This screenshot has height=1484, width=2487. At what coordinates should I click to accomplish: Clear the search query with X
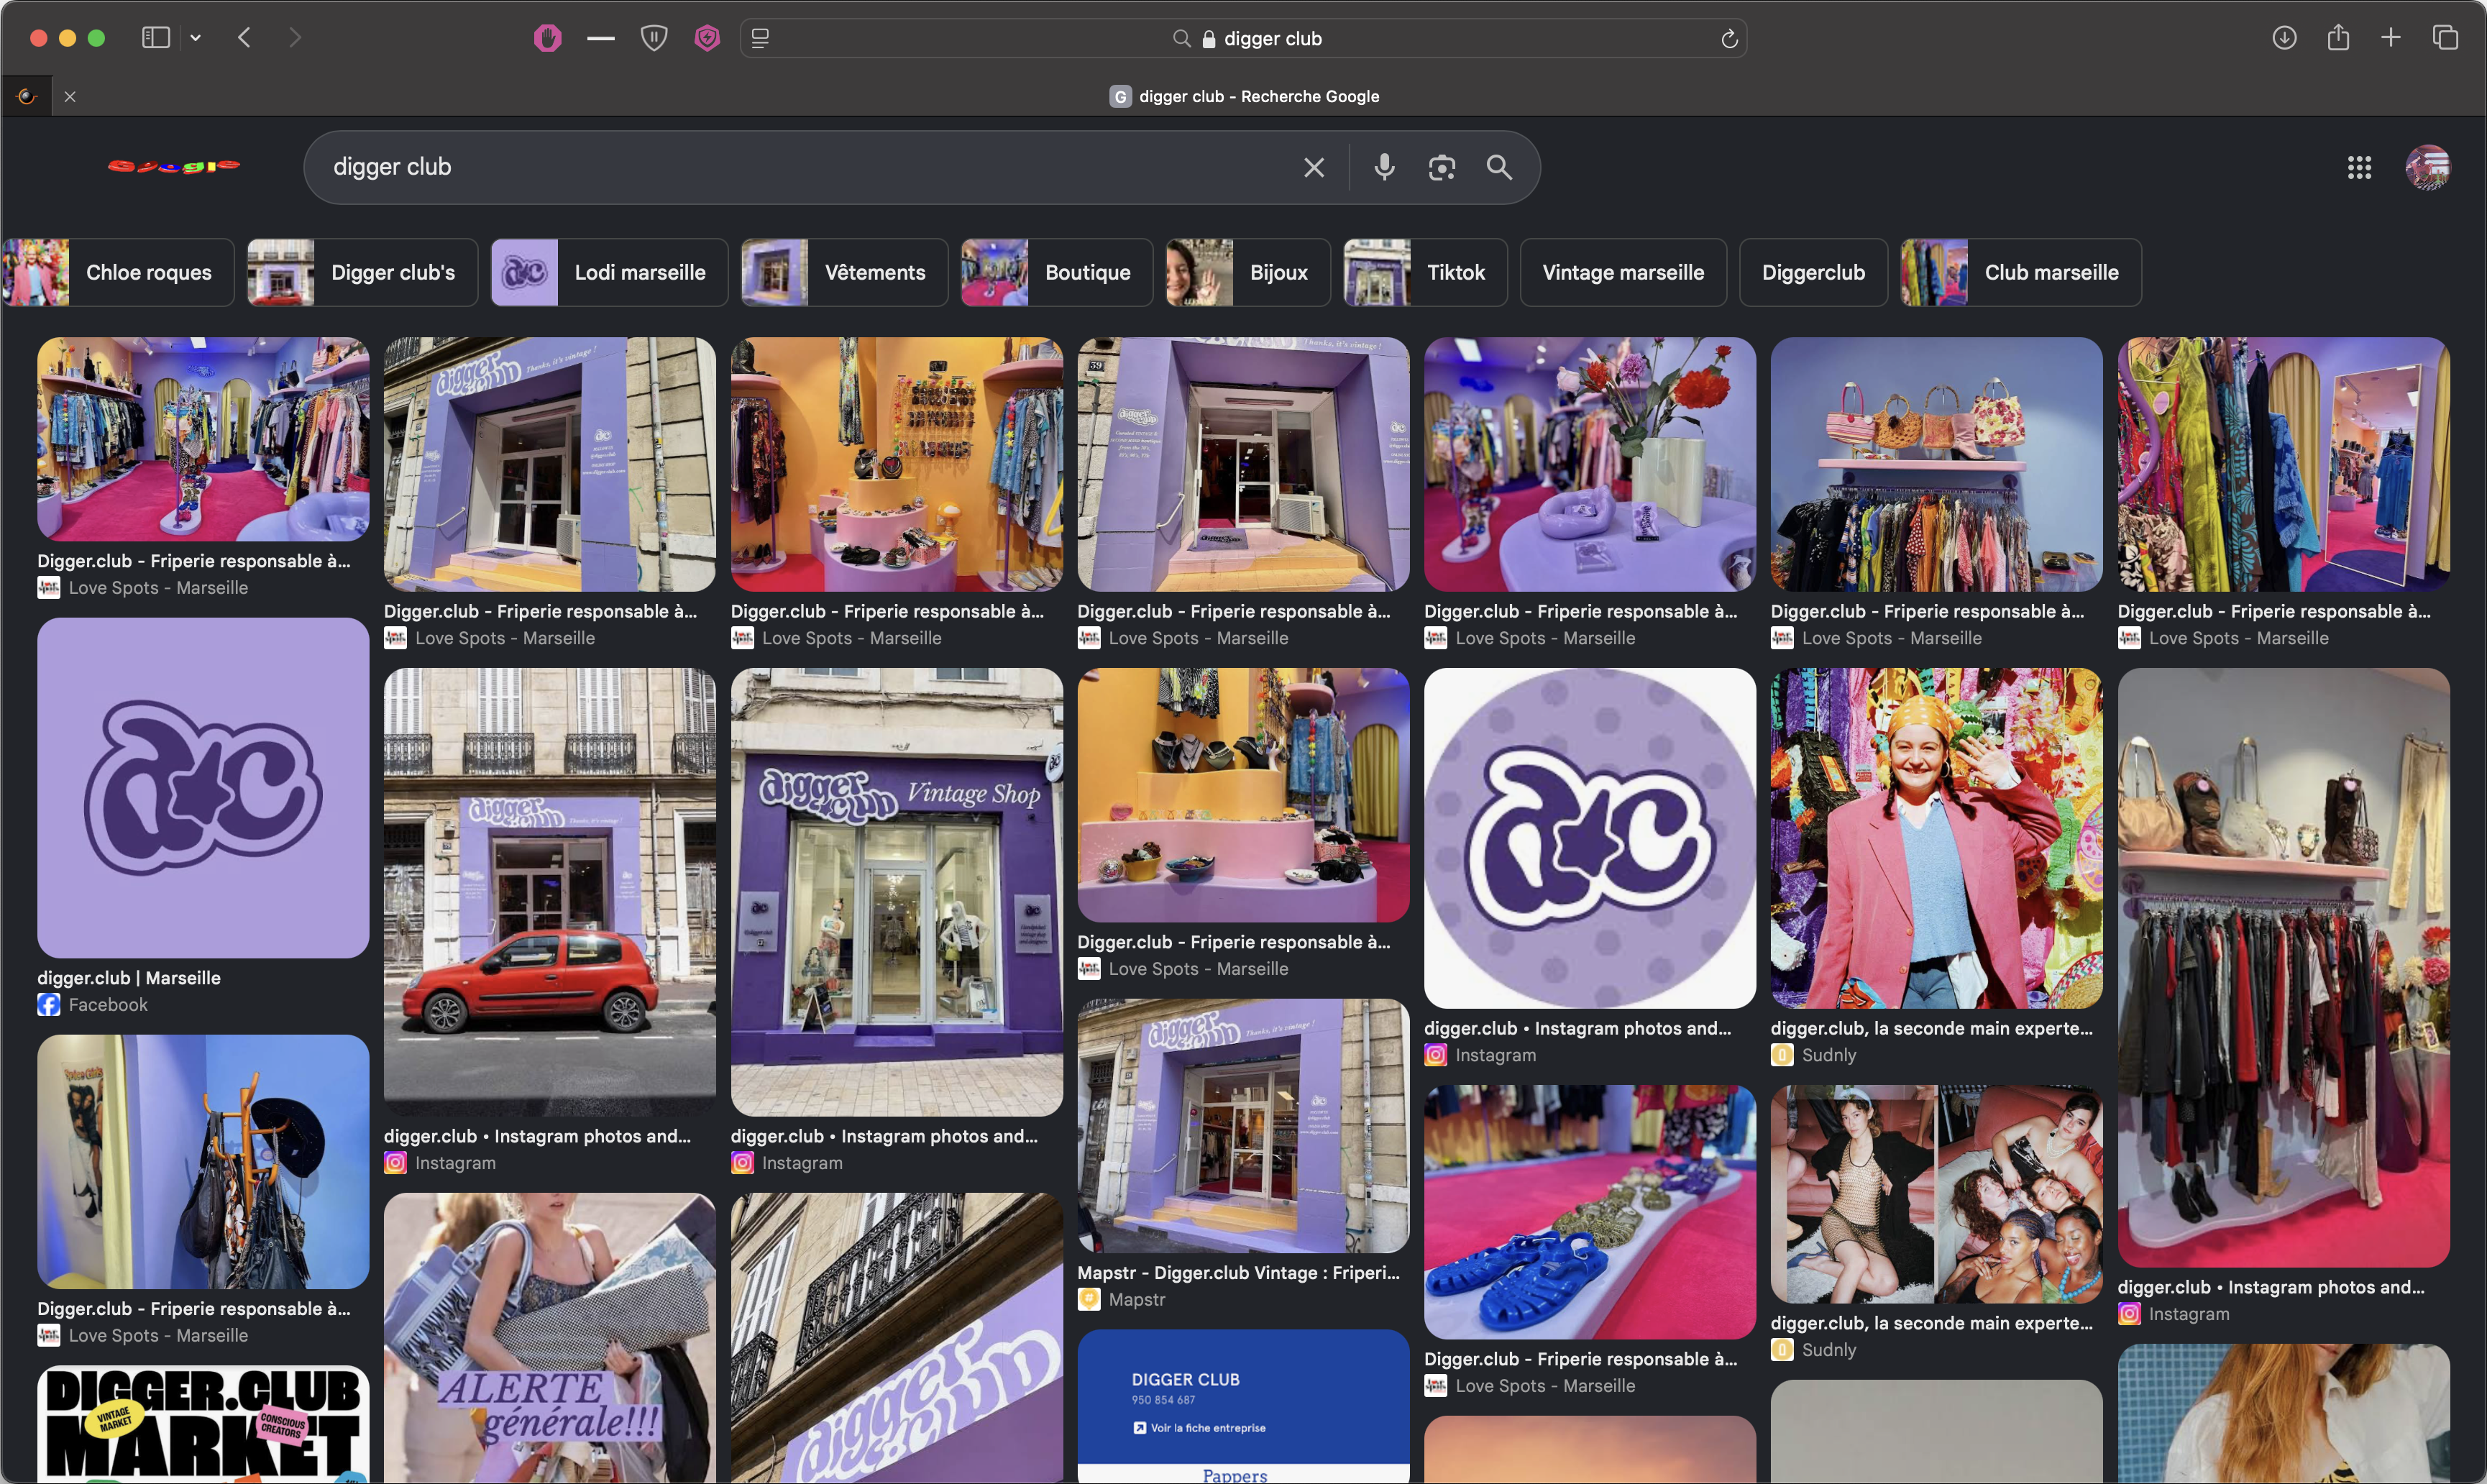1314,167
